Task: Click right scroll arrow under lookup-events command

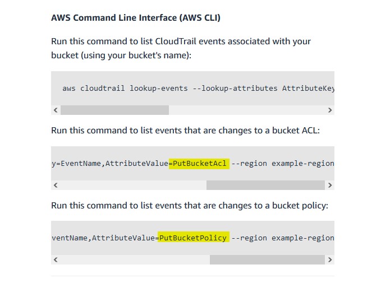Action: pos(330,110)
